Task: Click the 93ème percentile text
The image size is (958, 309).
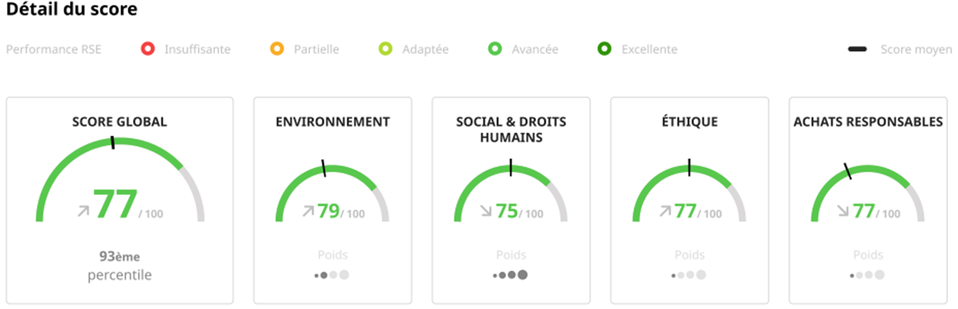Action: point(119,265)
